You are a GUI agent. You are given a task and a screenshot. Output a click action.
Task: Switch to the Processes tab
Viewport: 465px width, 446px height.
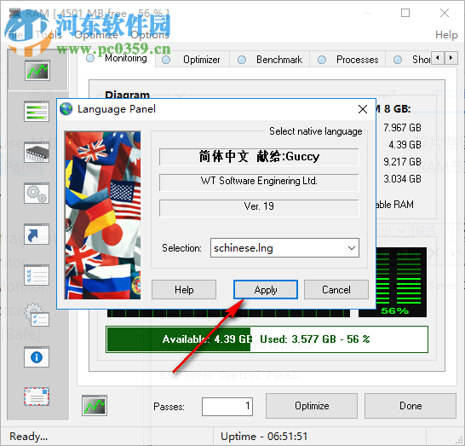coord(347,60)
